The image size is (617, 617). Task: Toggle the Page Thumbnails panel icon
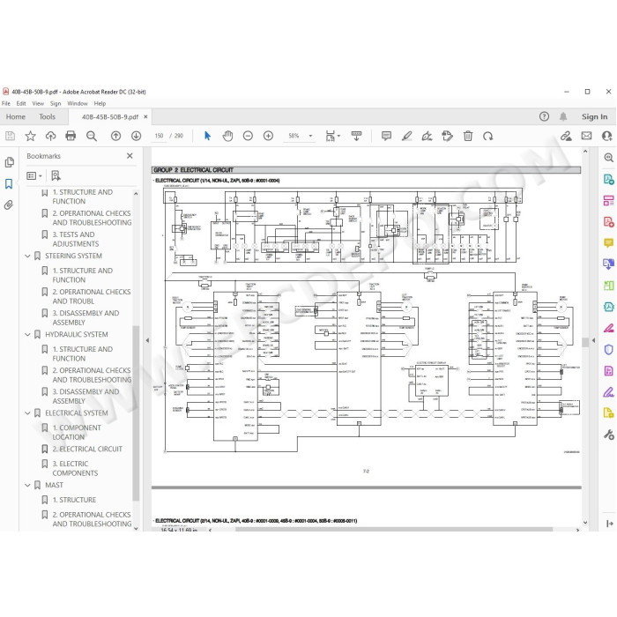(9, 162)
